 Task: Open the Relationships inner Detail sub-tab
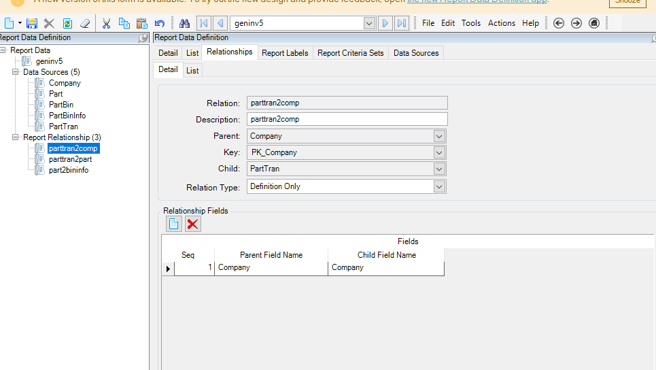point(168,69)
